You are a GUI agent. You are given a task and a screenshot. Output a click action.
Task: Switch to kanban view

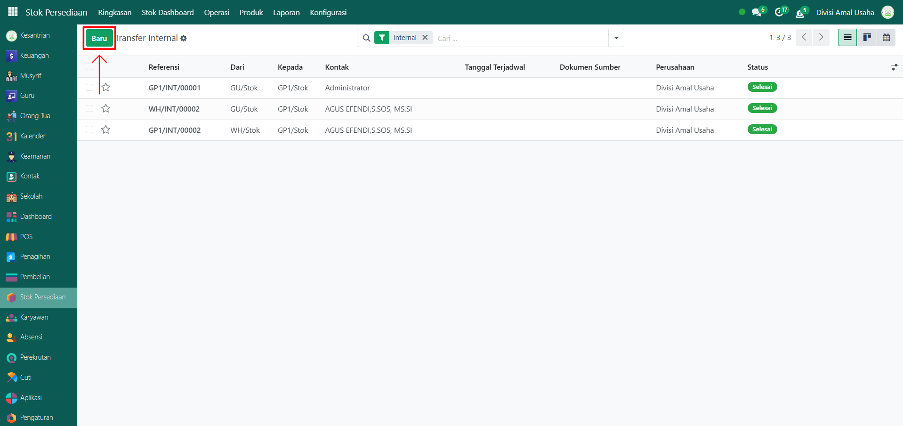coord(867,38)
